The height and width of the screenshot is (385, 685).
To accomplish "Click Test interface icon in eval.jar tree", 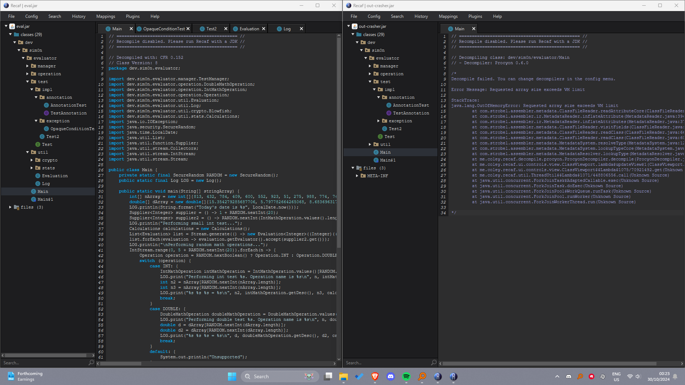I will (38, 144).
